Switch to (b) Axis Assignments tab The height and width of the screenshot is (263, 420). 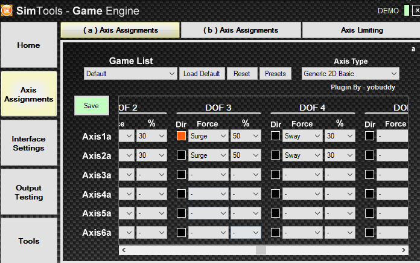pyautogui.click(x=241, y=30)
